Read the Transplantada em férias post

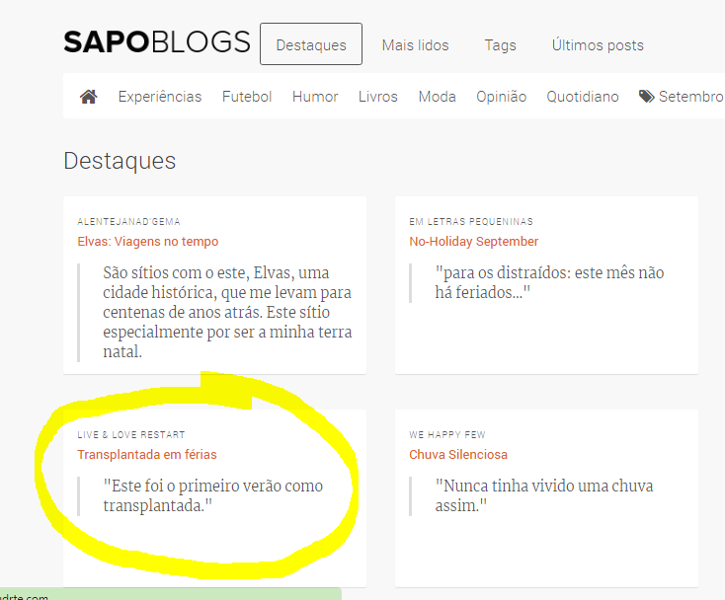pos(147,455)
